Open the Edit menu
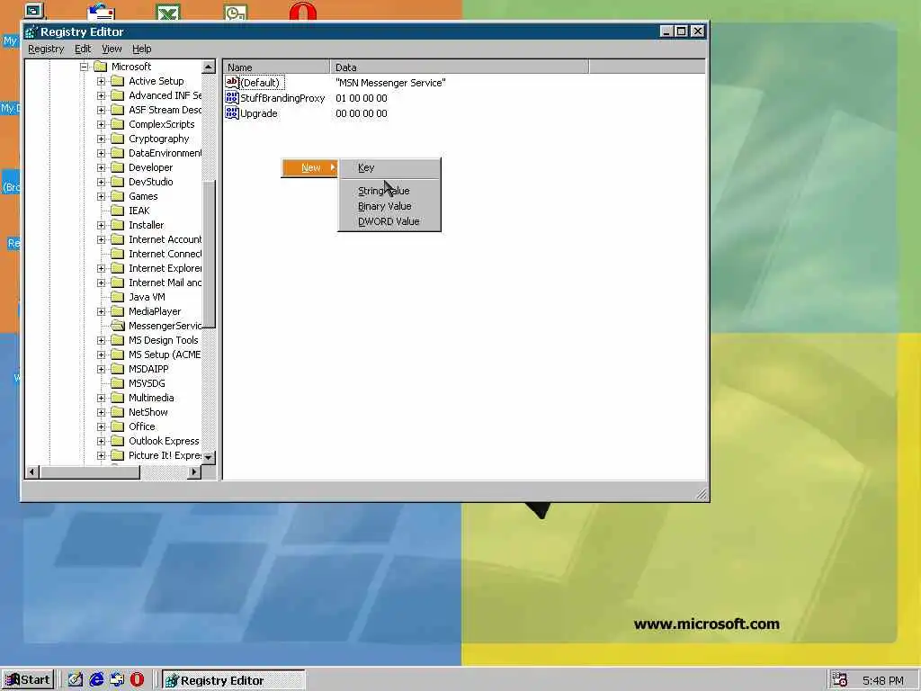This screenshot has height=691, width=921. pyautogui.click(x=83, y=49)
